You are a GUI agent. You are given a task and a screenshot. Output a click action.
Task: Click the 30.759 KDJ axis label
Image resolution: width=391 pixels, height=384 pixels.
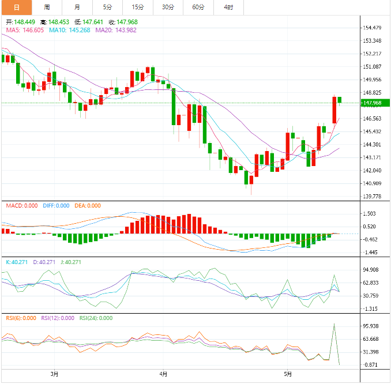click(x=371, y=296)
